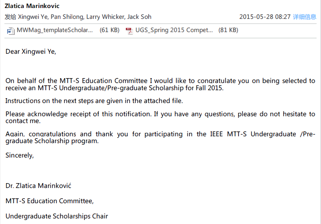Click the 61 KB attachment size label
The height and width of the screenshot is (224, 321).
109,30
